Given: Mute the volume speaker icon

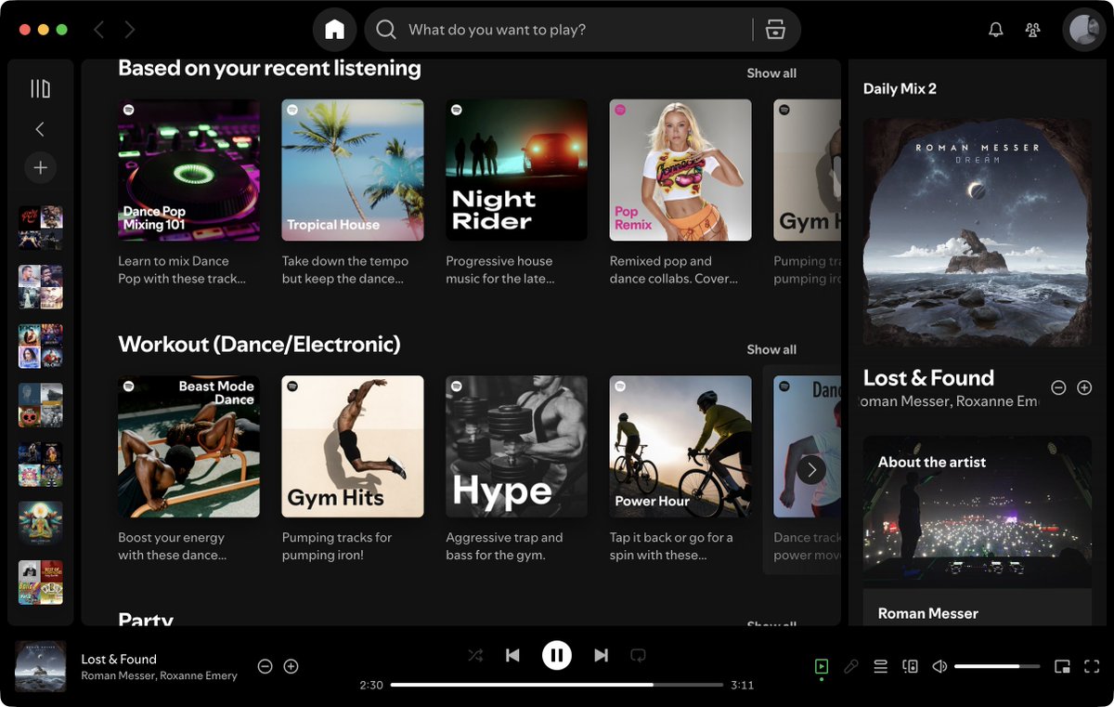Looking at the screenshot, I should [x=939, y=666].
